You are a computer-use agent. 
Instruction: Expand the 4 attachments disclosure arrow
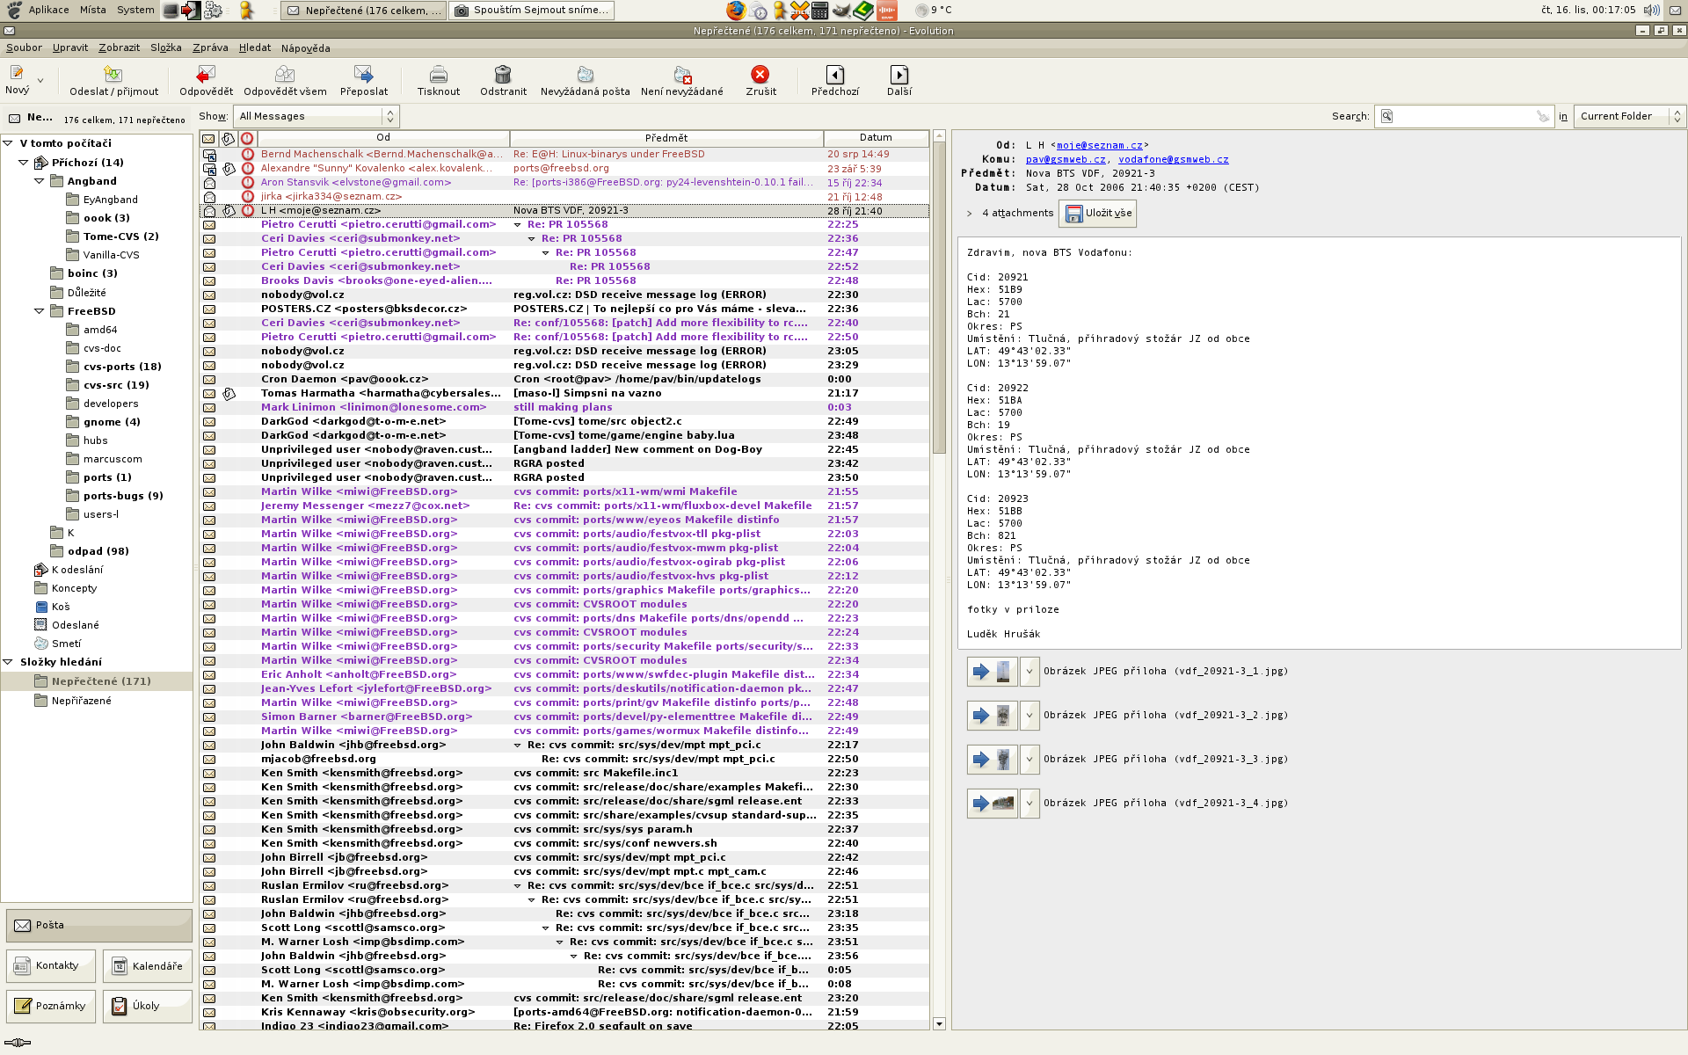coord(969,214)
